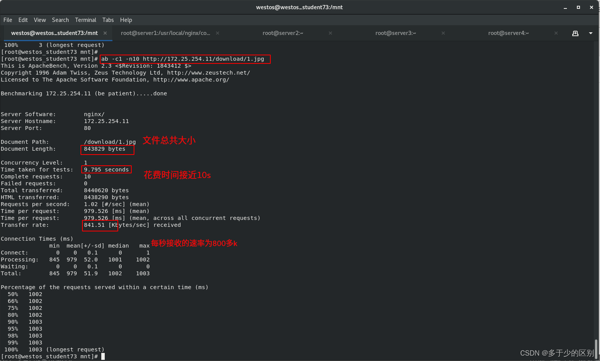Open the Help menu
This screenshot has height=361, width=600.
(x=126, y=20)
